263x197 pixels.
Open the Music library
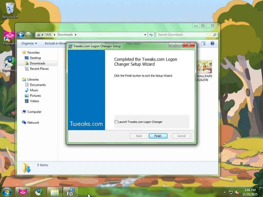click(34, 90)
